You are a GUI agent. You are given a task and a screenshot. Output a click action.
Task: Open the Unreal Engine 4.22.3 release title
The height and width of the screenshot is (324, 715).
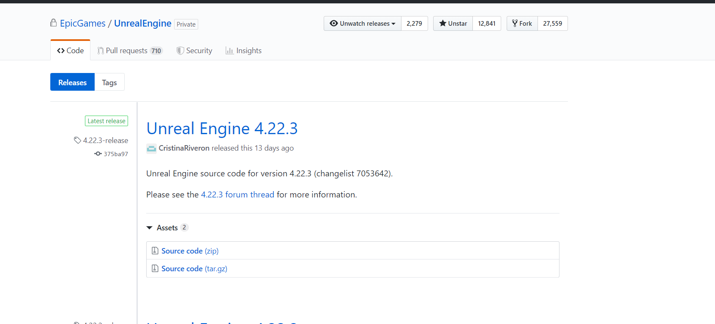click(x=222, y=128)
